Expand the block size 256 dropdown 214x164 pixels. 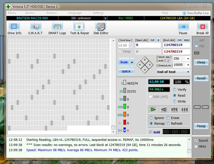188,59
